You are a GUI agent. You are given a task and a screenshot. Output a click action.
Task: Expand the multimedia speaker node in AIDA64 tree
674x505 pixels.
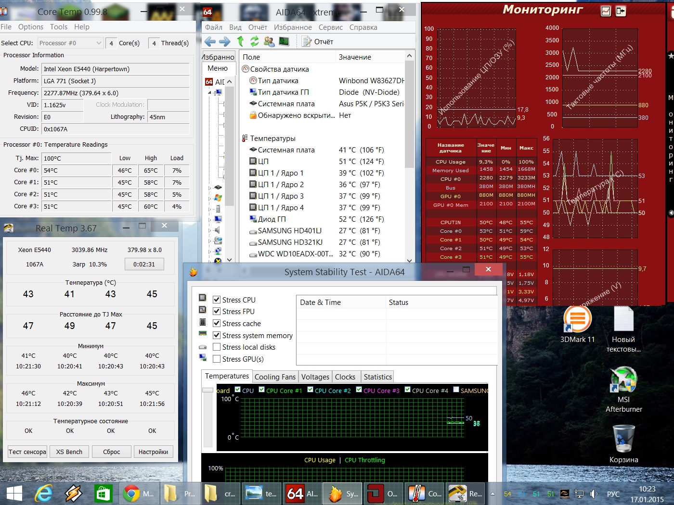pyautogui.click(x=209, y=230)
